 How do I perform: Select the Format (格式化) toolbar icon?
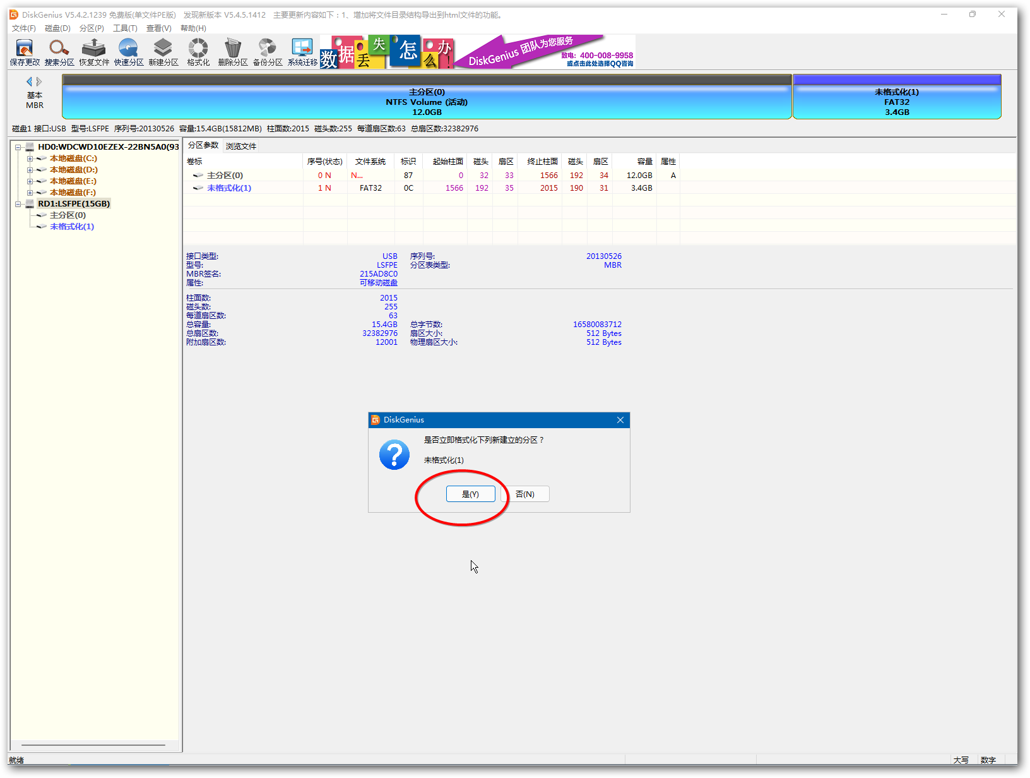(198, 52)
